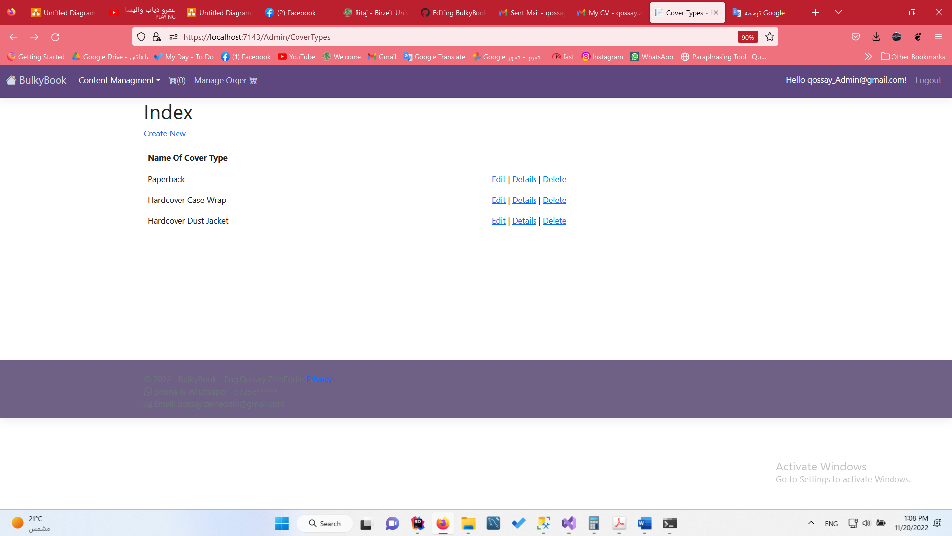
Task: Click the Create New link
Action: 165,134
